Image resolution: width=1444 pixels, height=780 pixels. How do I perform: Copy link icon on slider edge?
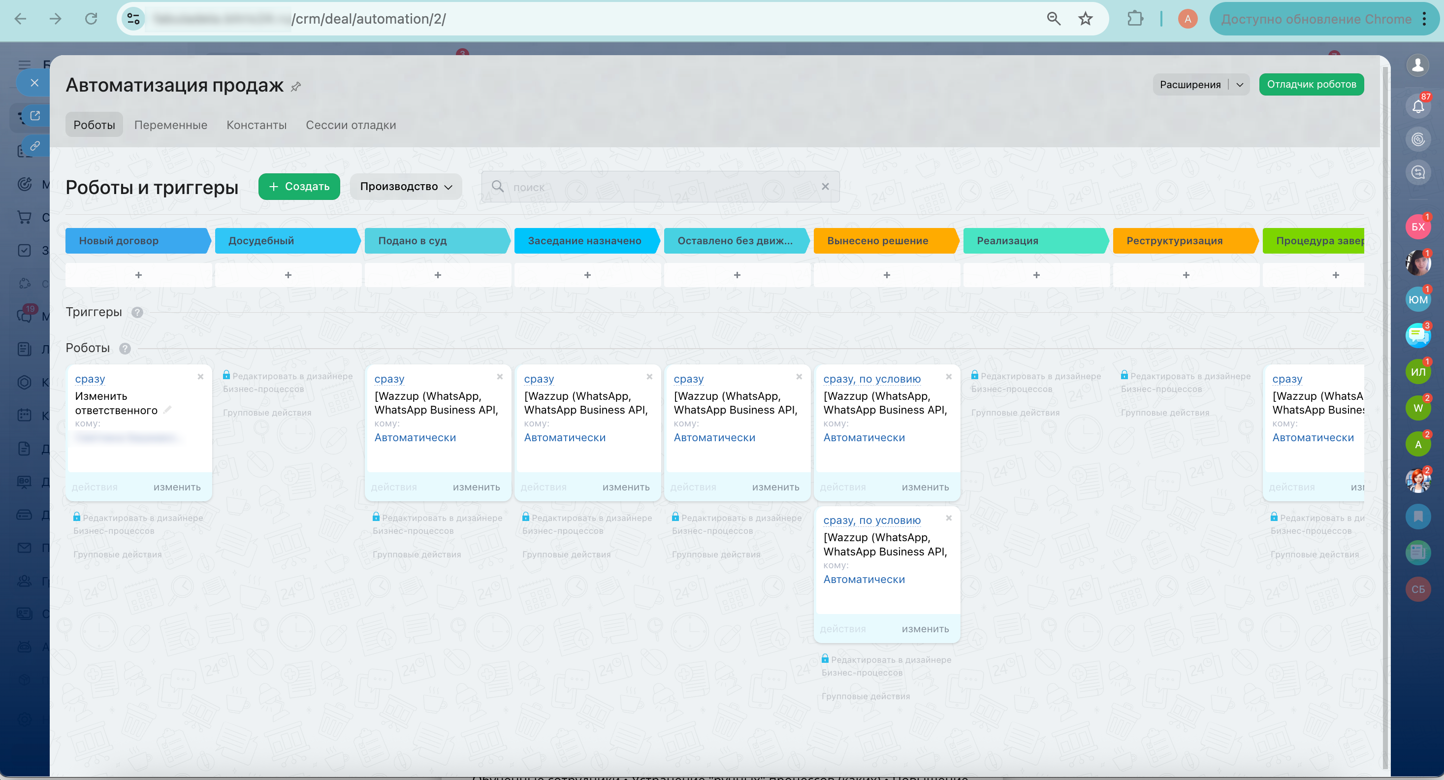pos(35,146)
